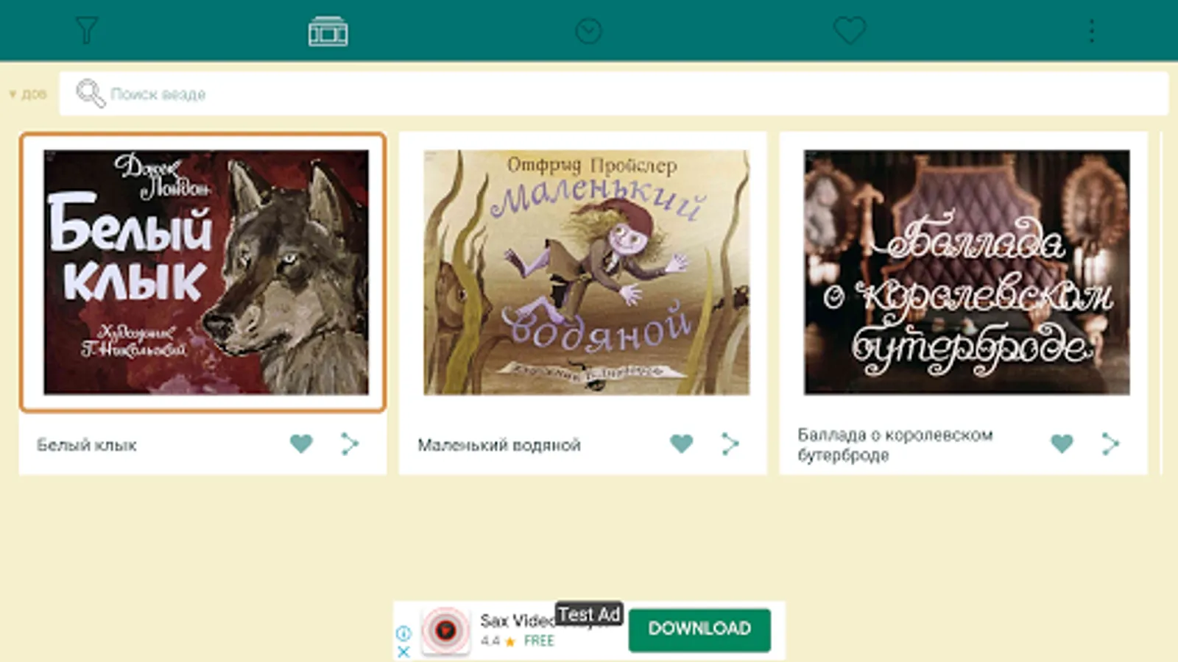Focus the 'Поиск везде' search field
This screenshot has width=1178, height=662.
click(613, 93)
